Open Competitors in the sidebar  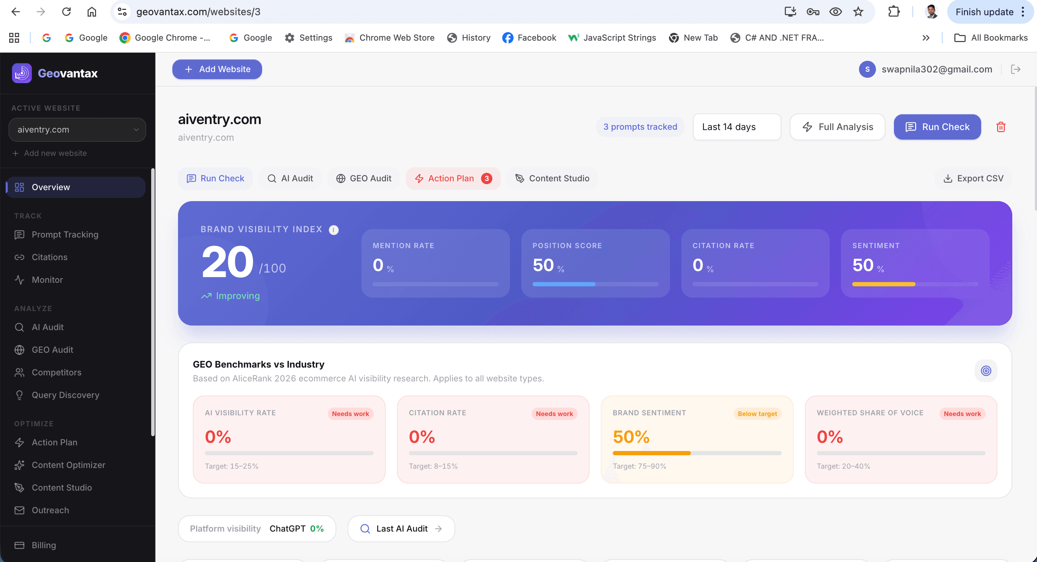pyautogui.click(x=57, y=372)
